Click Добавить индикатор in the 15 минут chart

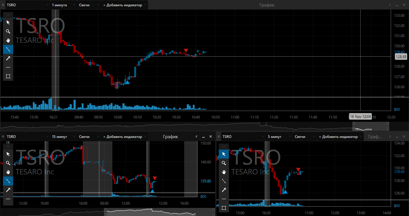(x=125, y=137)
